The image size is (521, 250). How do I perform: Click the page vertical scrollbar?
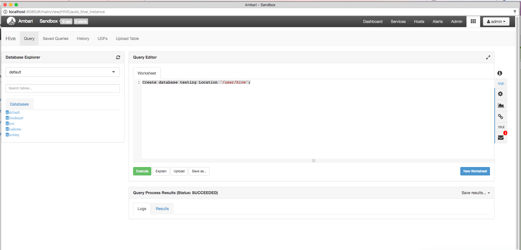(518, 133)
